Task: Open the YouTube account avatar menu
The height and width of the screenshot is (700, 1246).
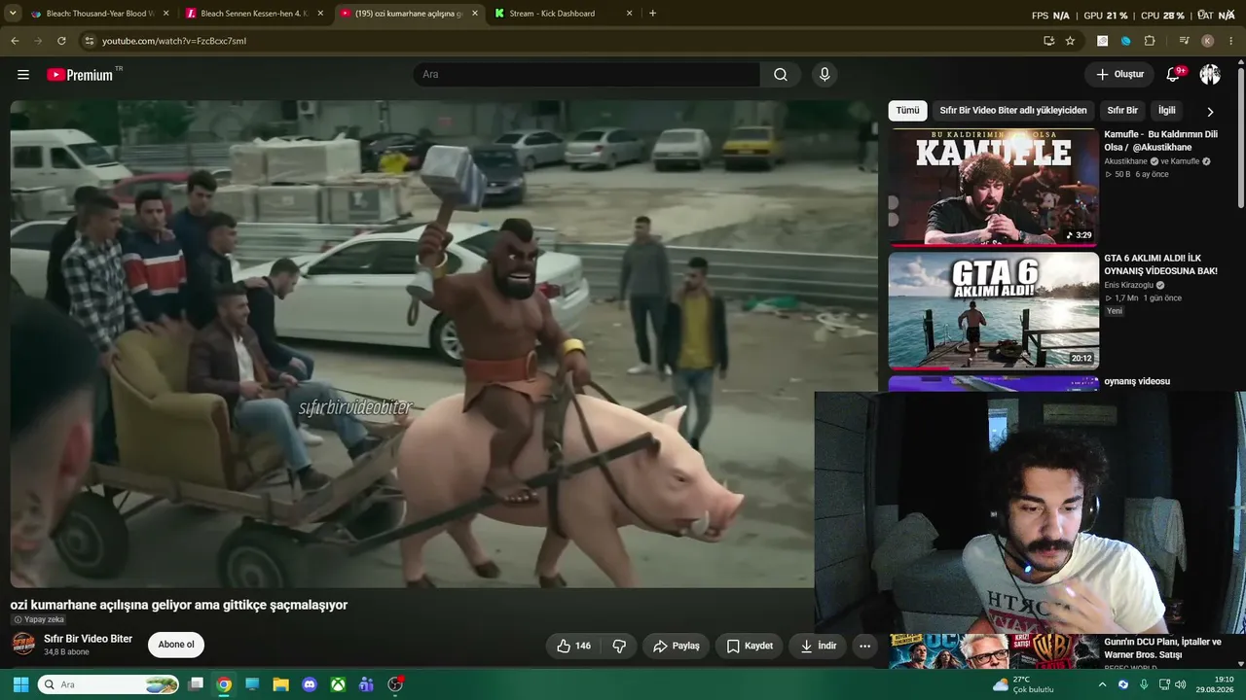Action: pyautogui.click(x=1210, y=75)
